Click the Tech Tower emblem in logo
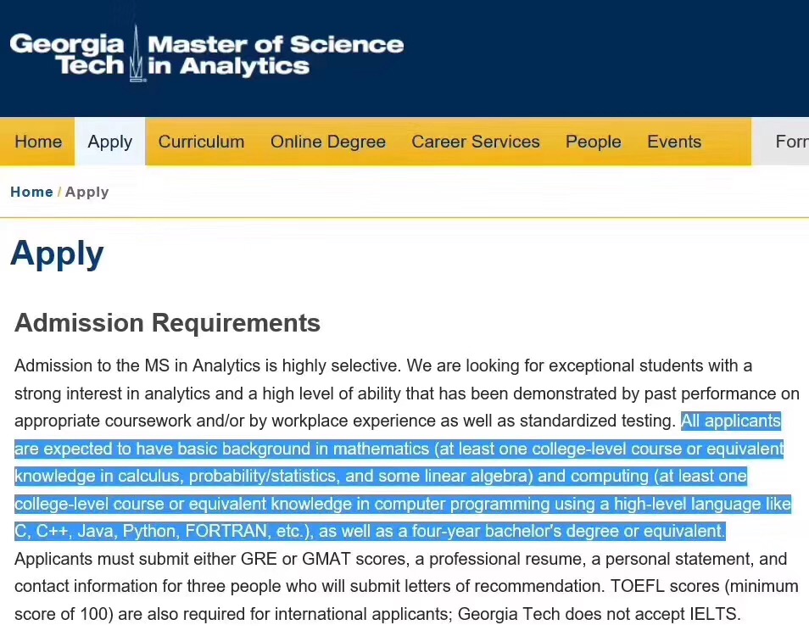Image resolution: width=809 pixels, height=636 pixels. 136,53
